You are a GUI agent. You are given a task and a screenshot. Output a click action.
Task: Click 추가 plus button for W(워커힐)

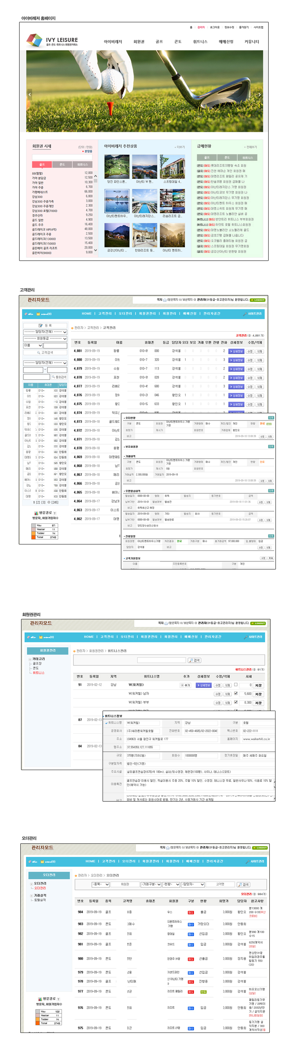coord(185,685)
